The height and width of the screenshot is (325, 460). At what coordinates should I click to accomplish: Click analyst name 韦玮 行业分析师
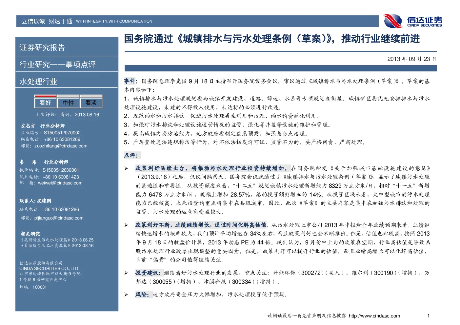click(x=44, y=162)
